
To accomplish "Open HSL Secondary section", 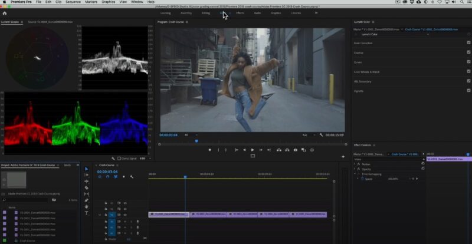I will click(362, 81).
